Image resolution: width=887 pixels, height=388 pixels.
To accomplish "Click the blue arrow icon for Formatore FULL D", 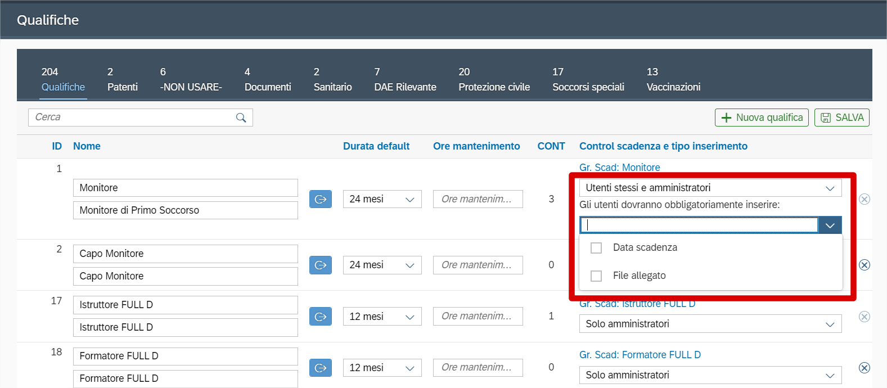I will 320,368.
